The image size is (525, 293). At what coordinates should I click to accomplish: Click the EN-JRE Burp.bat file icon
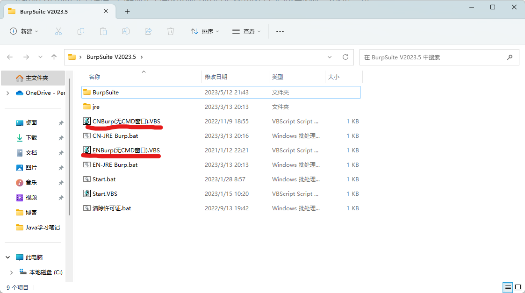pyautogui.click(x=86, y=165)
